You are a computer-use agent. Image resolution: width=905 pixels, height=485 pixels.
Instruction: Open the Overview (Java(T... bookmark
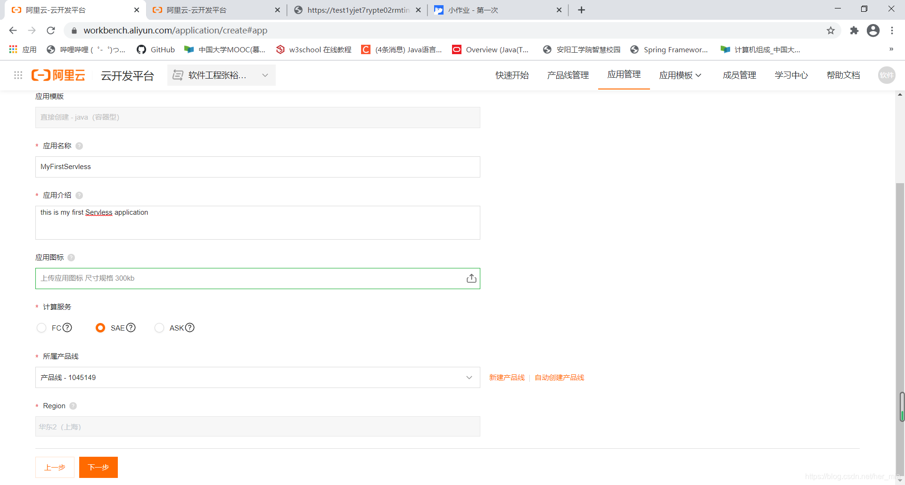click(490, 49)
